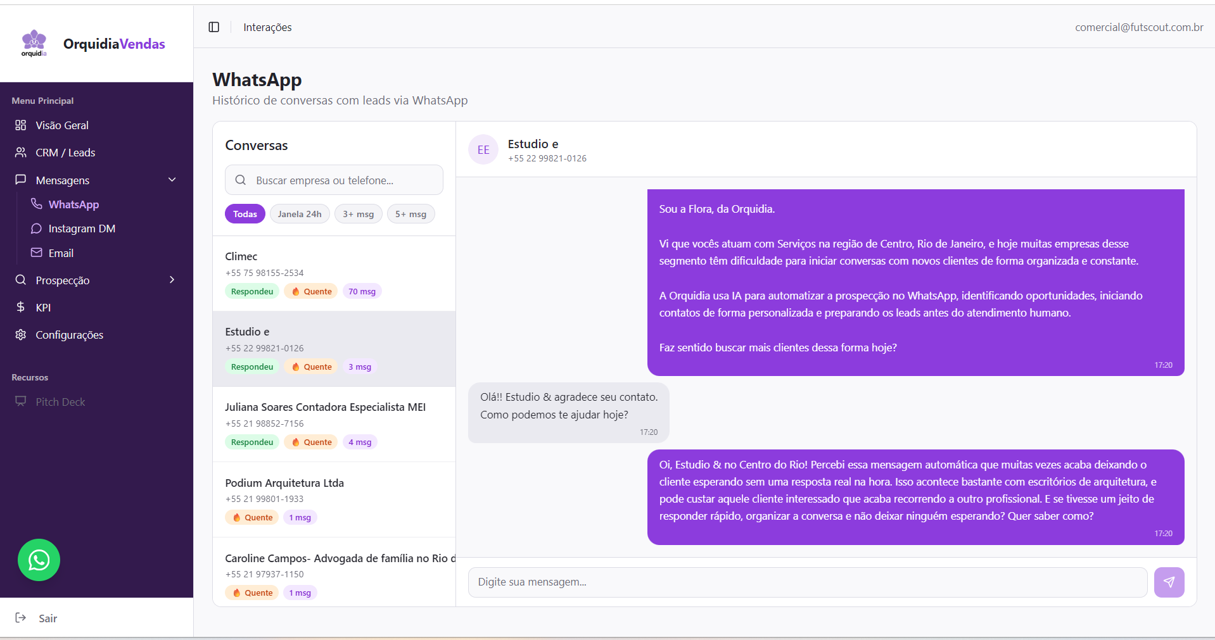Click Podium Arquitetura Quente flame badge
Screen dimensions: 1215x640
point(252,517)
